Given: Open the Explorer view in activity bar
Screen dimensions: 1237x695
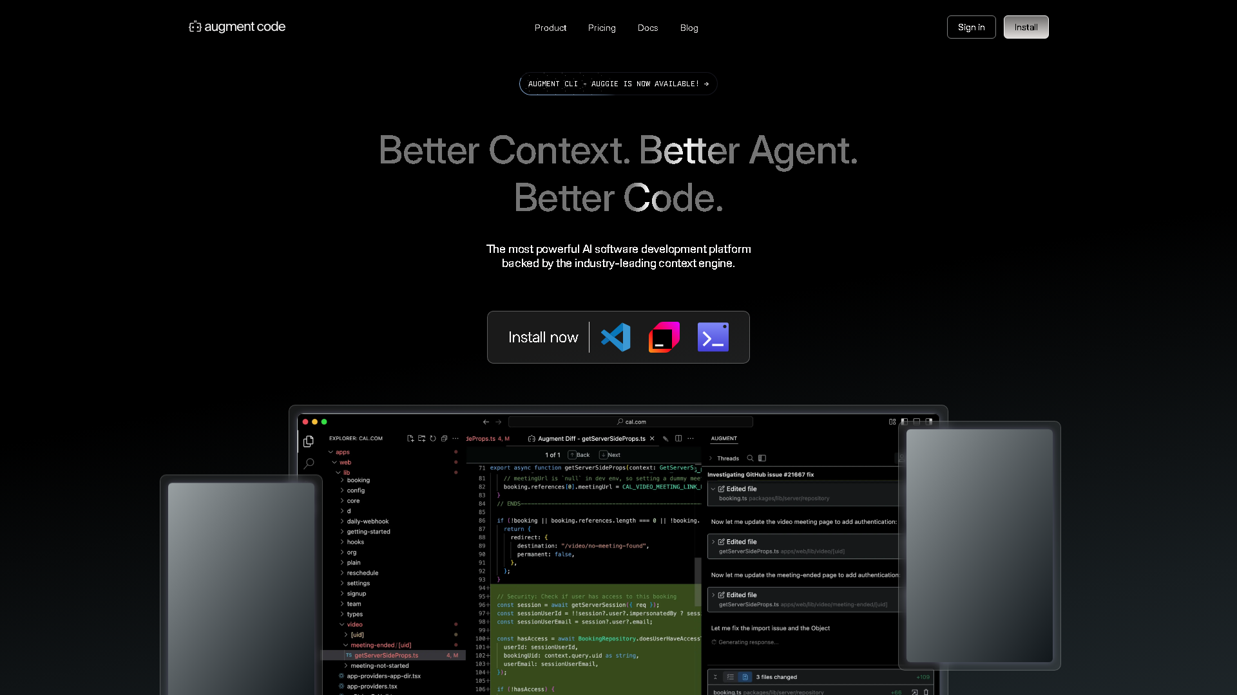Looking at the screenshot, I should pyautogui.click(x=309, y=441).
